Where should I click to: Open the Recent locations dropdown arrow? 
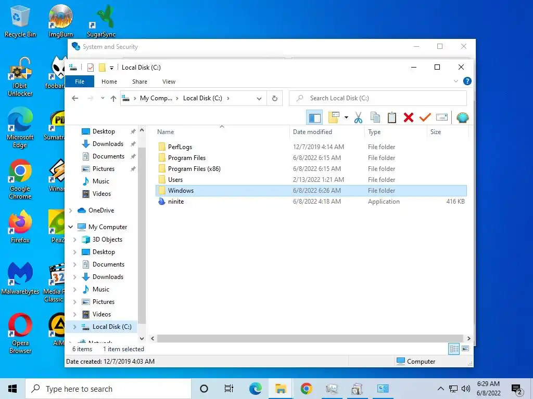103,98
